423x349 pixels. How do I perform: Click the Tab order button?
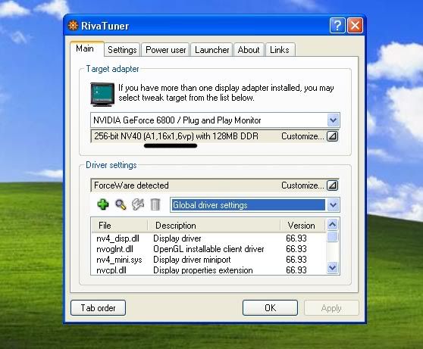point(99,308)
